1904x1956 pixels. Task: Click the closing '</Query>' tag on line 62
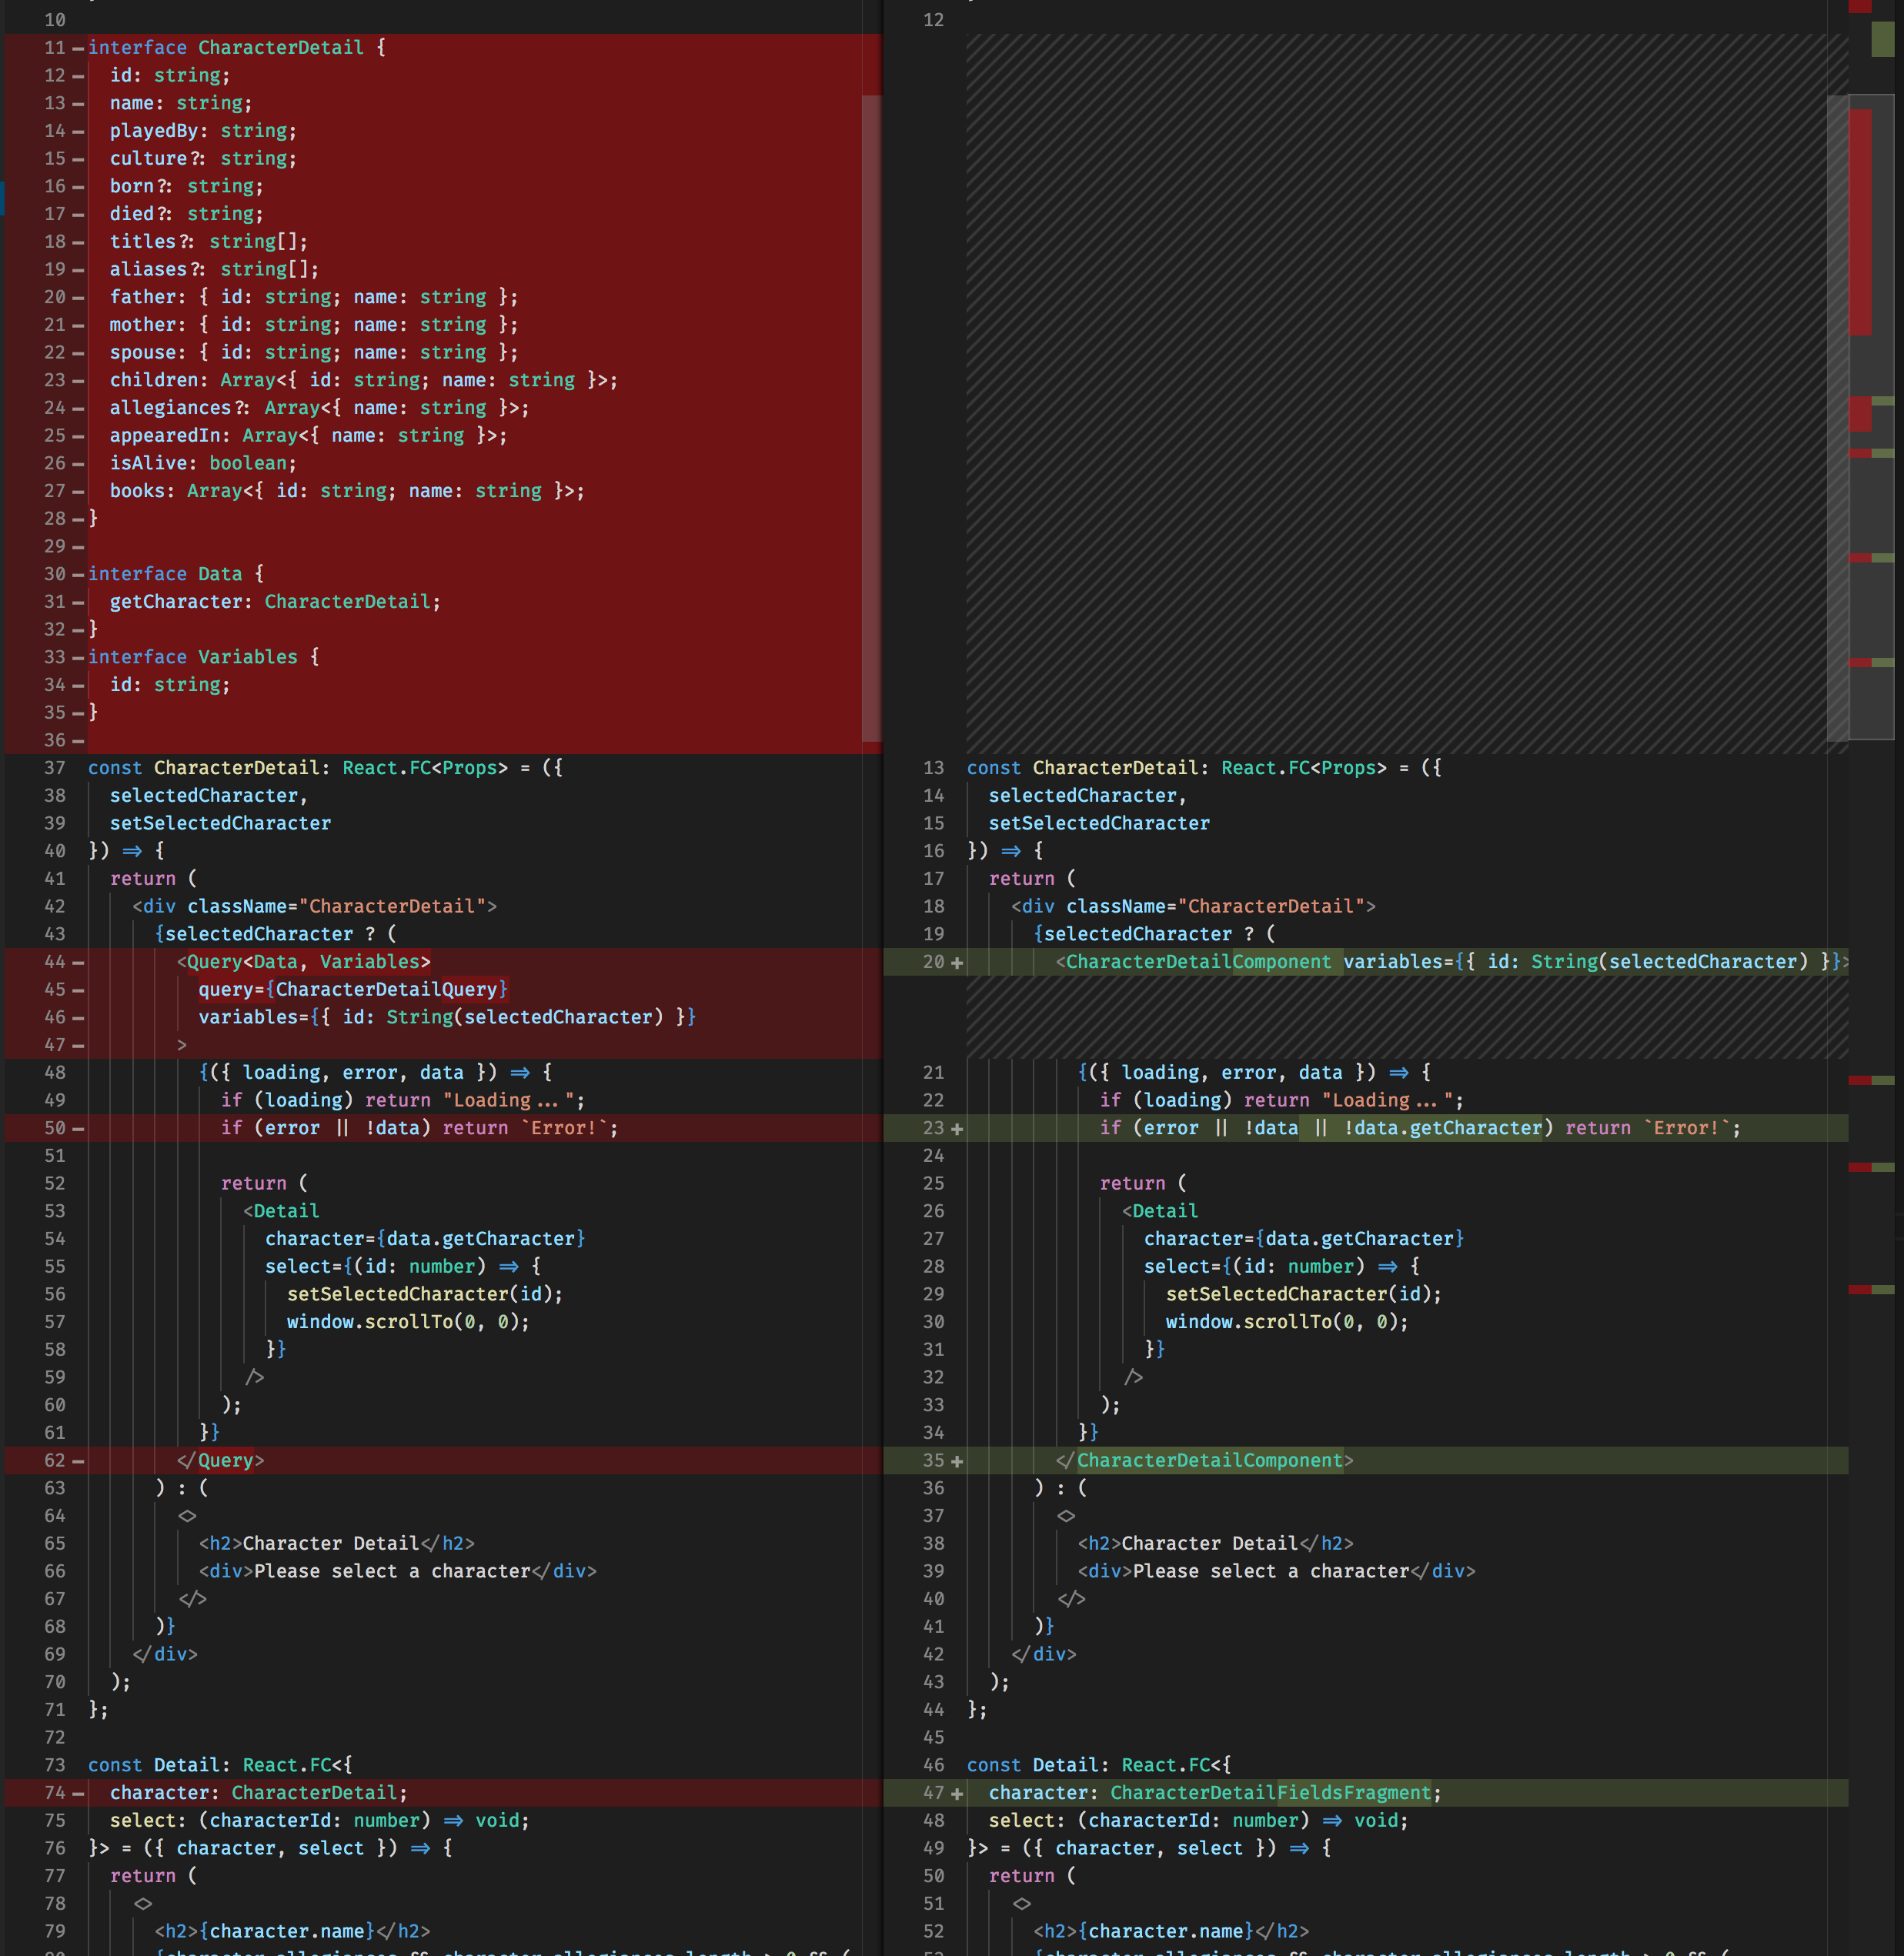[220, 1461]
